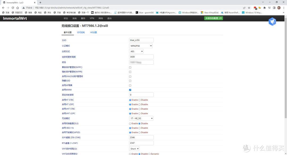Open a new browser tab

pyautogui.click(x=40, y=3)
